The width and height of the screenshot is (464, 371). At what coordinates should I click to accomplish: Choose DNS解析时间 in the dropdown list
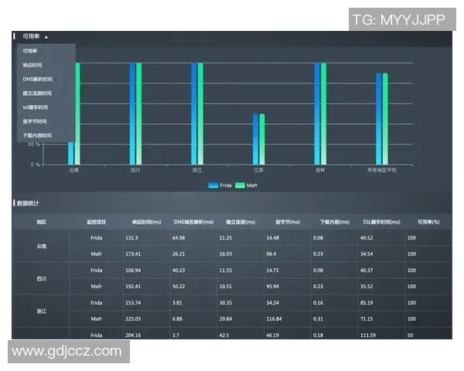click(38, 79)
